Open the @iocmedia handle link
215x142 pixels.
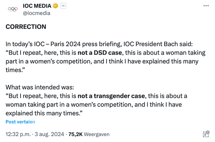tap(36, 13)
